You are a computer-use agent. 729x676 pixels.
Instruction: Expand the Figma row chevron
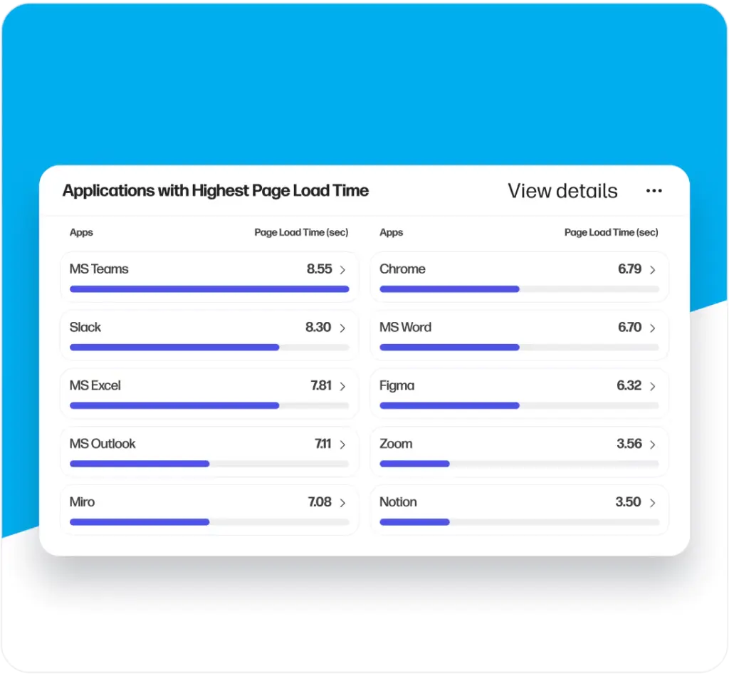click(653, 386)
